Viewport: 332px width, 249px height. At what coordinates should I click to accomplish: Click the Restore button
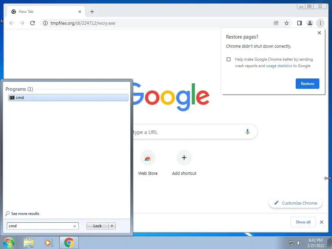click(307, 84)
